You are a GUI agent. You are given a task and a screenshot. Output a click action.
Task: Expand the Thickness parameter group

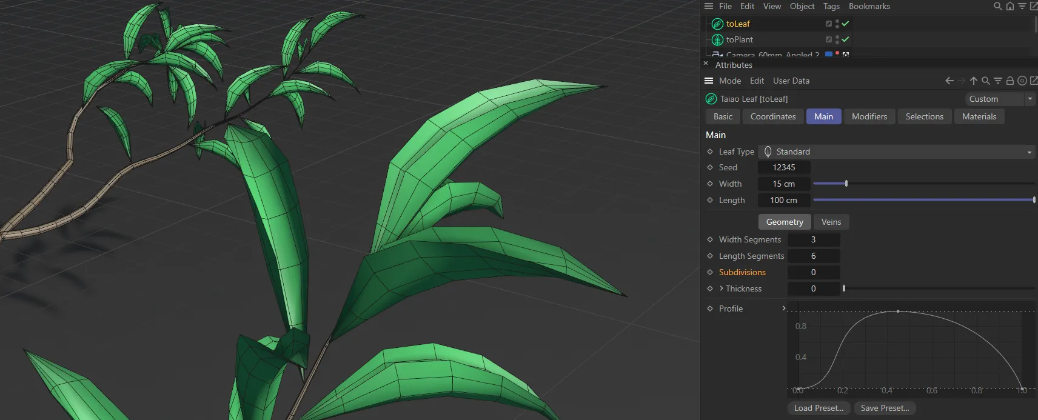(721, 288)
